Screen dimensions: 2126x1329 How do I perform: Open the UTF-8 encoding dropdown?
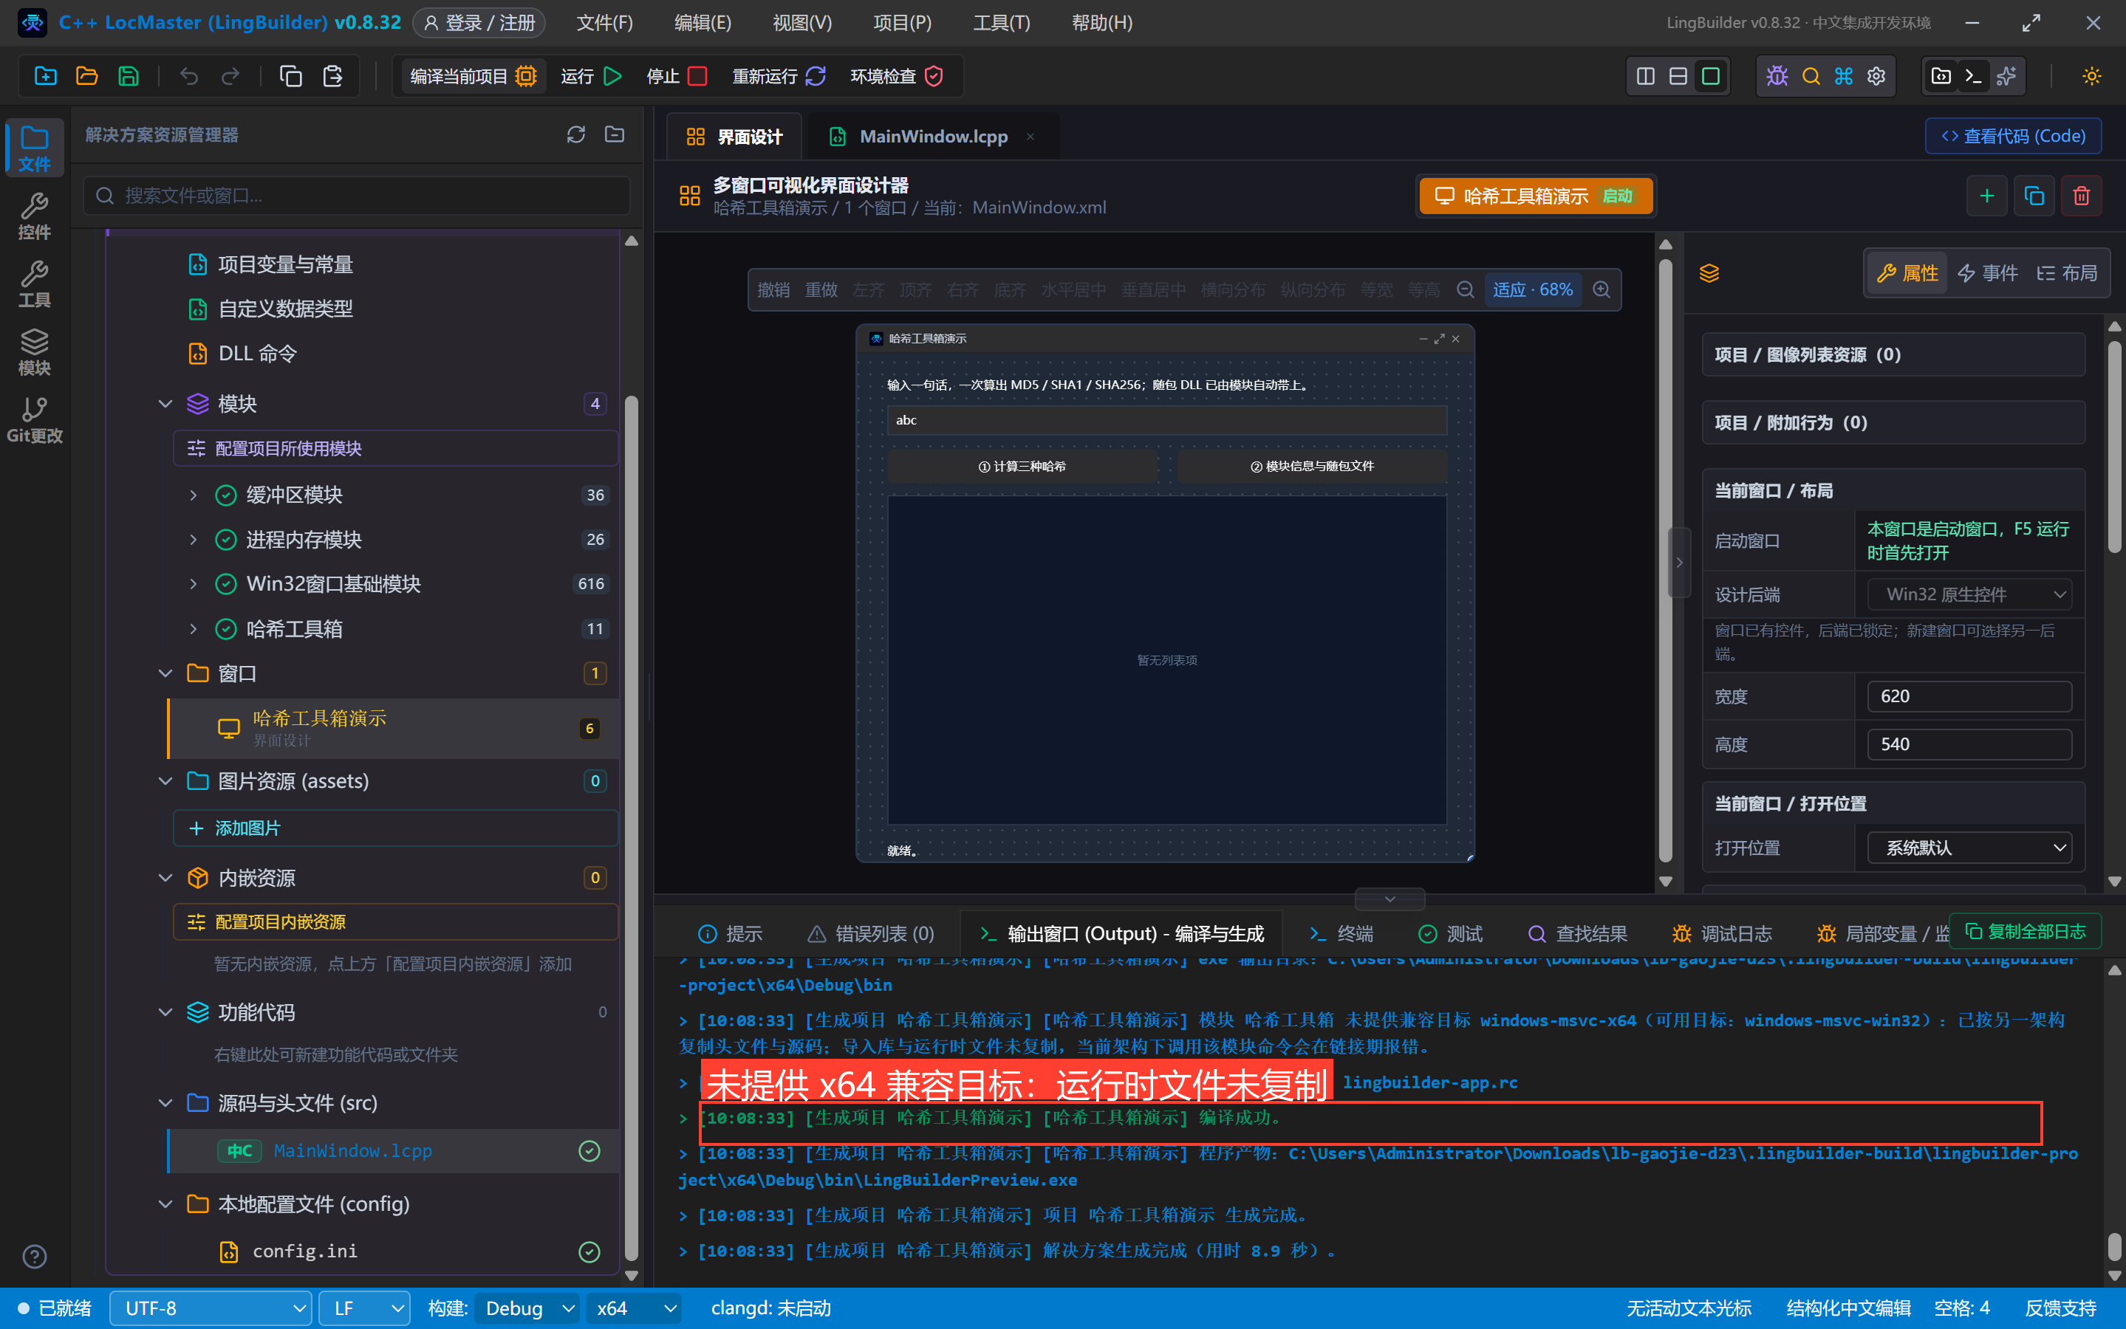point(211,1308)
